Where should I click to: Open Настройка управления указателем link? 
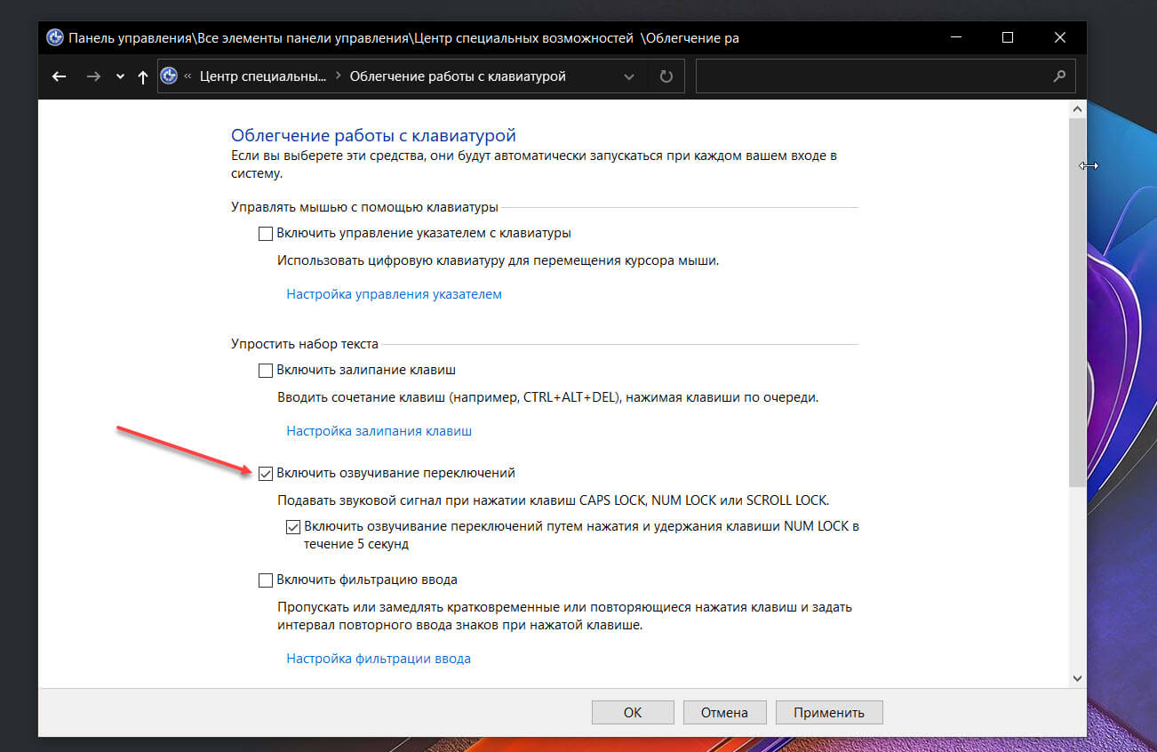coord(394,293)
